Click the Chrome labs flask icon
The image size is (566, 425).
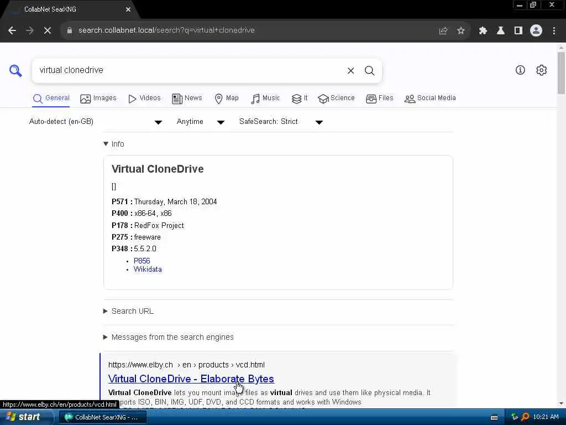tap(501, 31)
